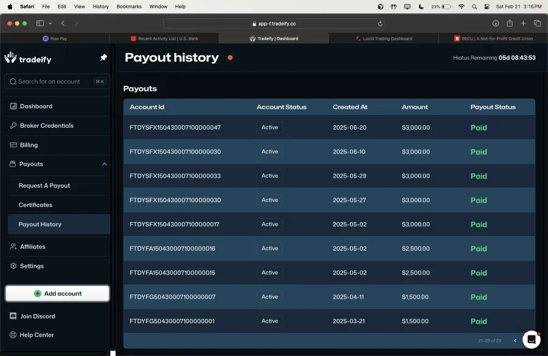Go to previous page of payouts
The image size is (548, 356).
coord(515,340)
